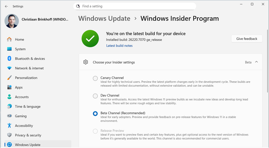Click Canary Channel label text
269x148 pixels.
click(x=112, y=78)
